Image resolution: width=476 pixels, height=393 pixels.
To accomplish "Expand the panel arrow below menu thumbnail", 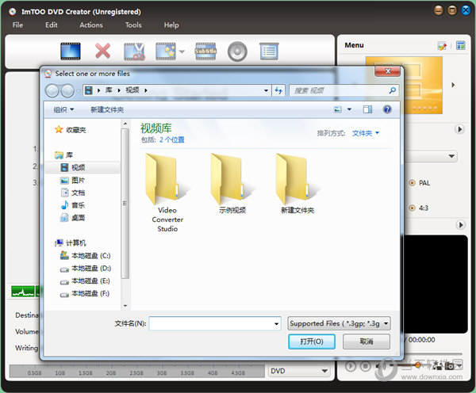I will pyautogui.click(x=459, y=129).
